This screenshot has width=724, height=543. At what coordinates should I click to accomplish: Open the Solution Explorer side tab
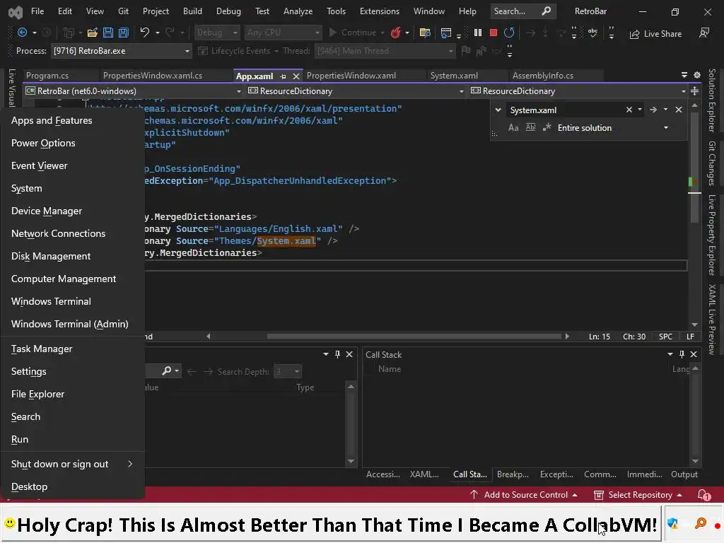pos(711,100)
